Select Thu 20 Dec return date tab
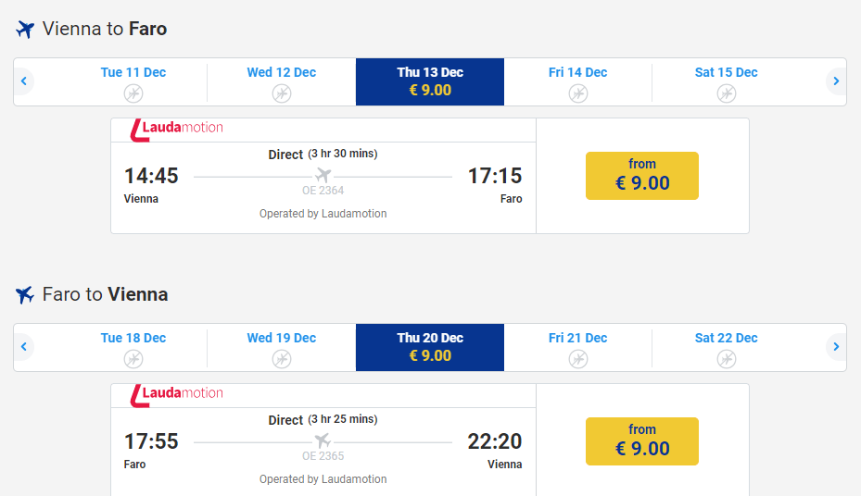 coord(430,347)
